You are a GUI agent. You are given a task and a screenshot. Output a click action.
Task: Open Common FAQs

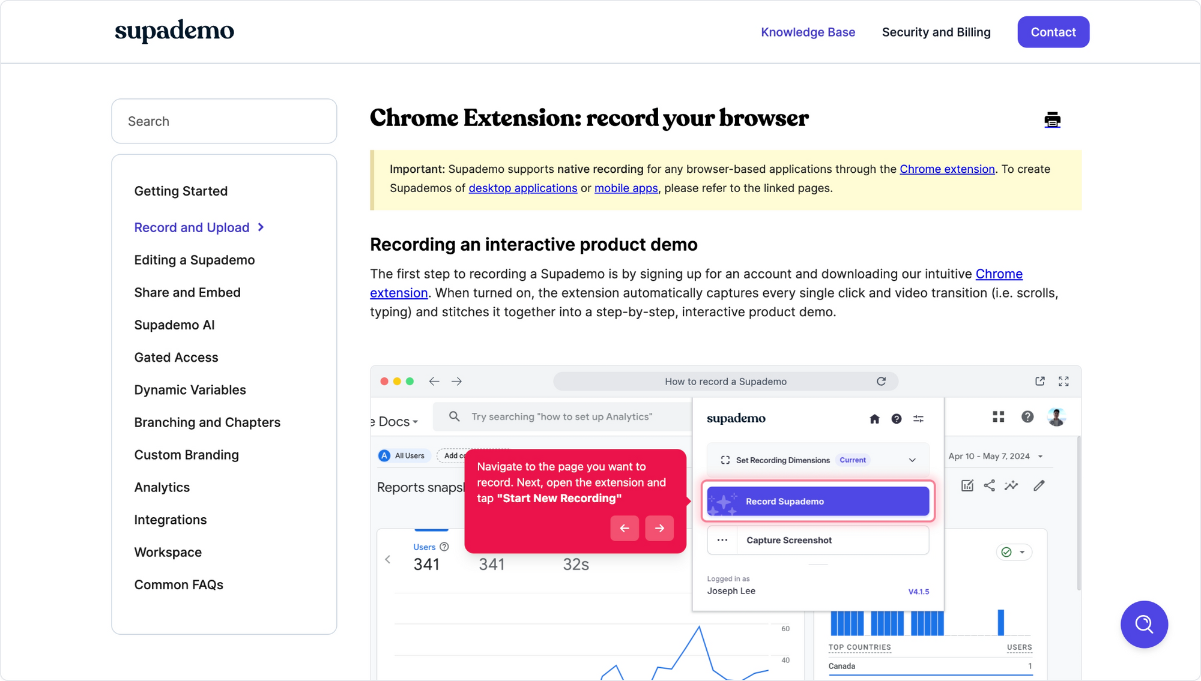[x=178, y=584]
